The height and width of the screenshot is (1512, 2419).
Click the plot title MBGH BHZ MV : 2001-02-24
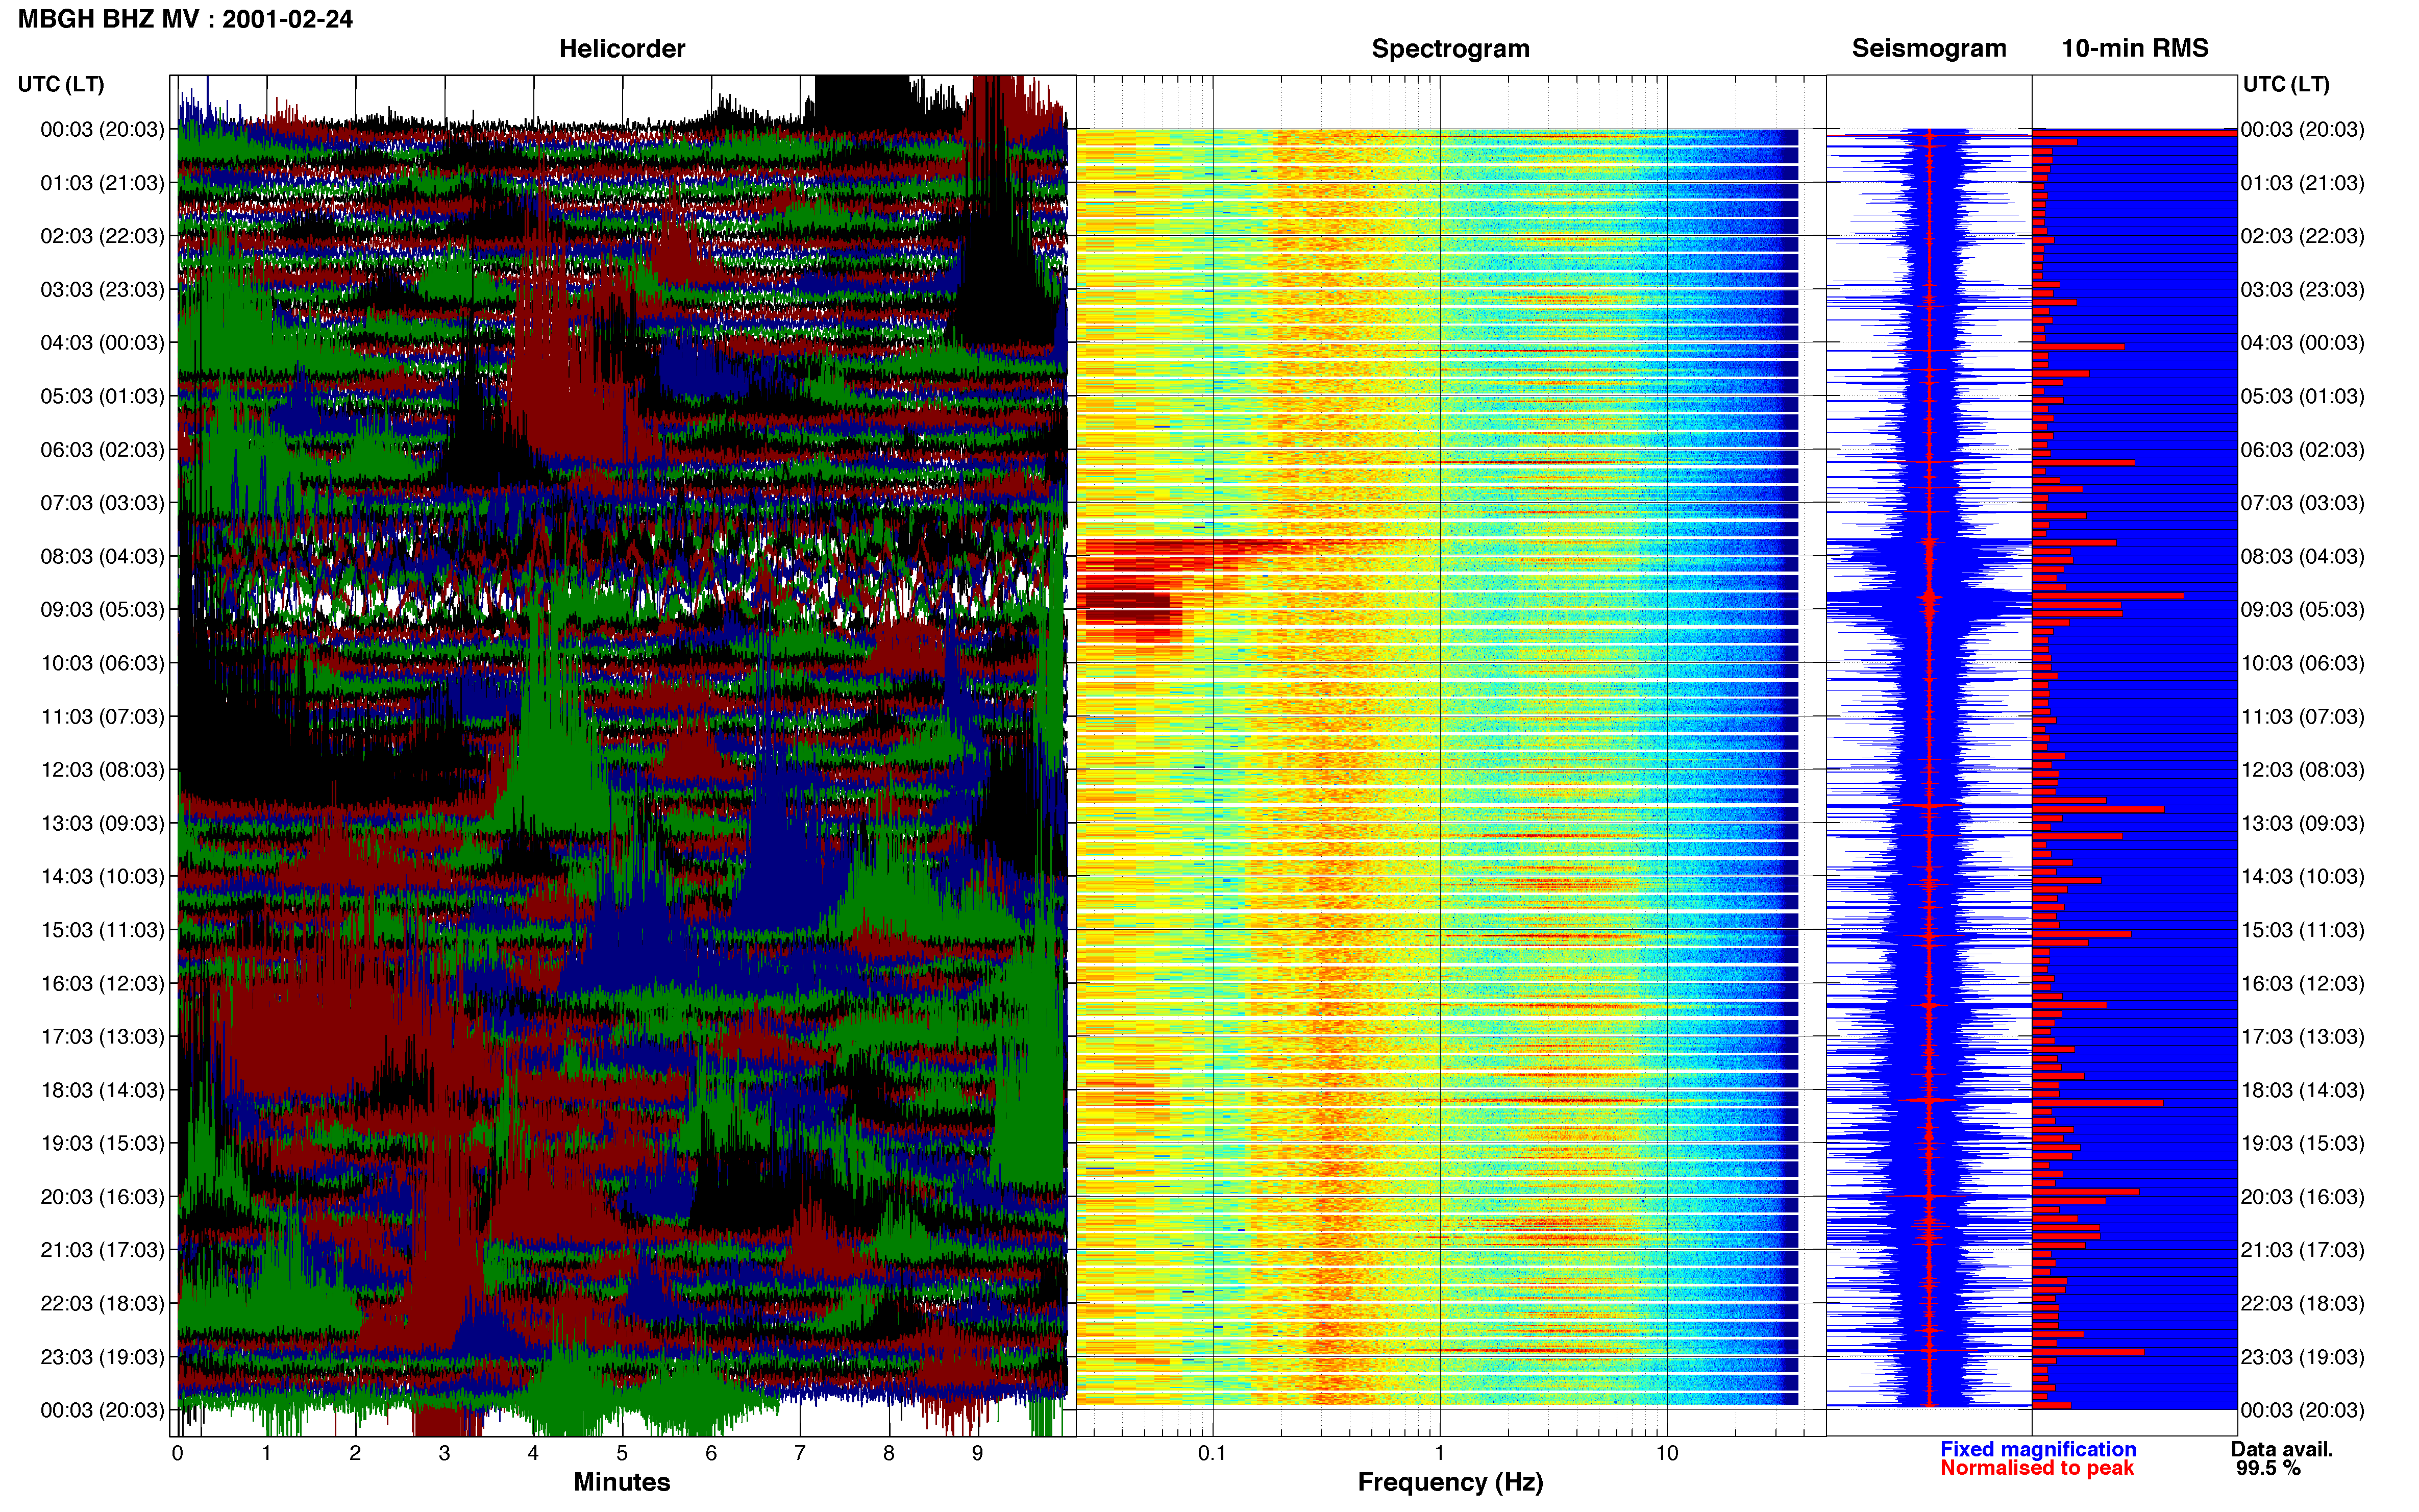tap(185, 19)
